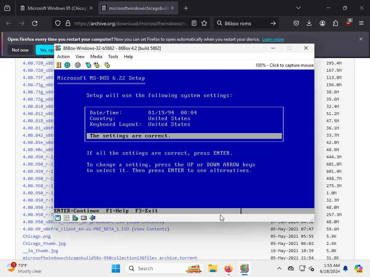The width and height of the screenshot is (370, 277).
Task: Open the Firefox hamburger menu
Action: pyautogui.click(x=361, y=23)
